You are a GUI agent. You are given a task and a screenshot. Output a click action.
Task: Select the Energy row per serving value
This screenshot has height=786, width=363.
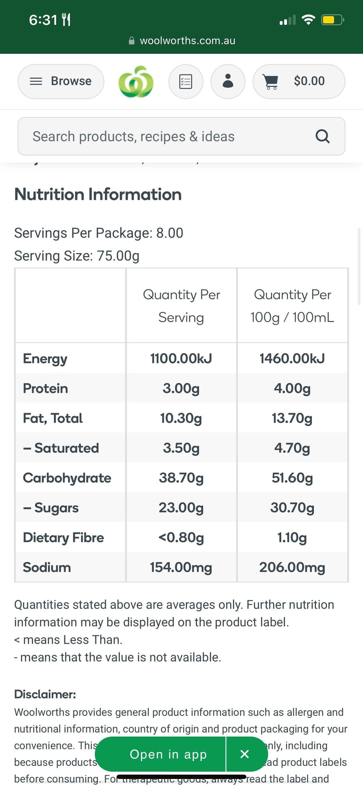181,359
